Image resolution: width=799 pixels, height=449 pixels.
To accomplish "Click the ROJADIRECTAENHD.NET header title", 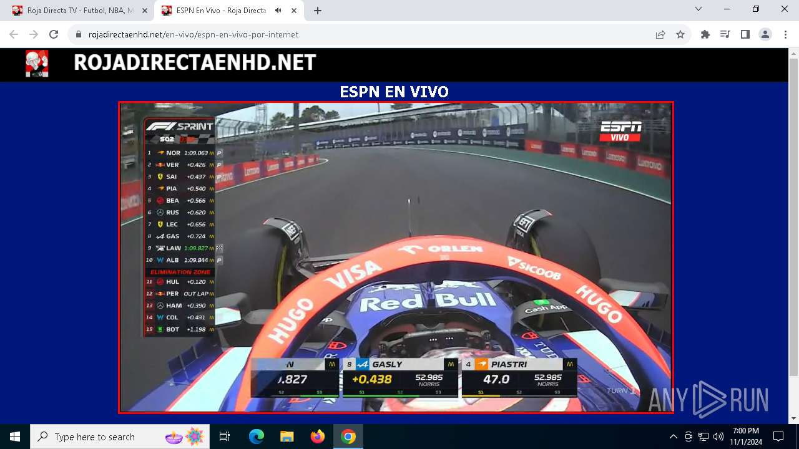I will (x=195, y=62).
